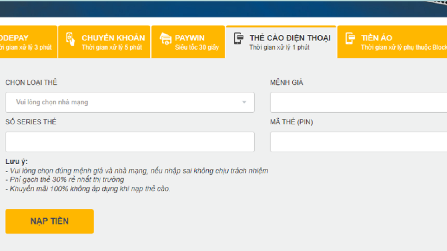The image size is (447, 251).
Task: Click the 'Lưu ý' note heading
Action: tap(16, 161)
